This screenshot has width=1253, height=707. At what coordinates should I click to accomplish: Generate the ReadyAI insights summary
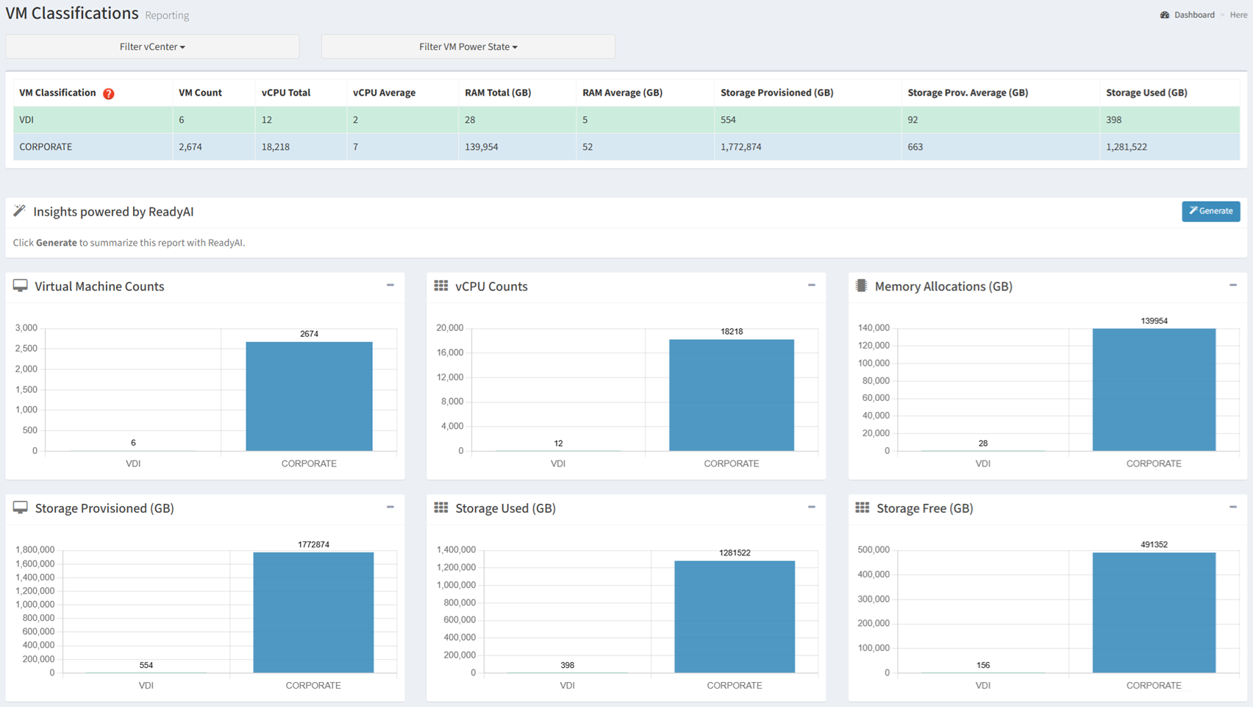(1211, 211)
